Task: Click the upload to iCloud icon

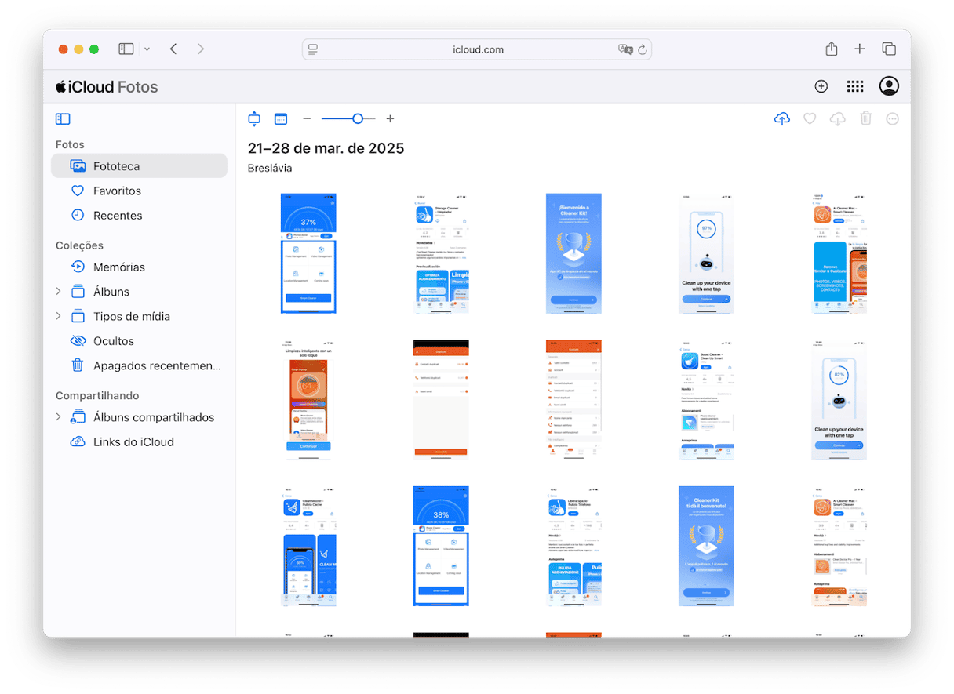Action: (x=781, y=119)
